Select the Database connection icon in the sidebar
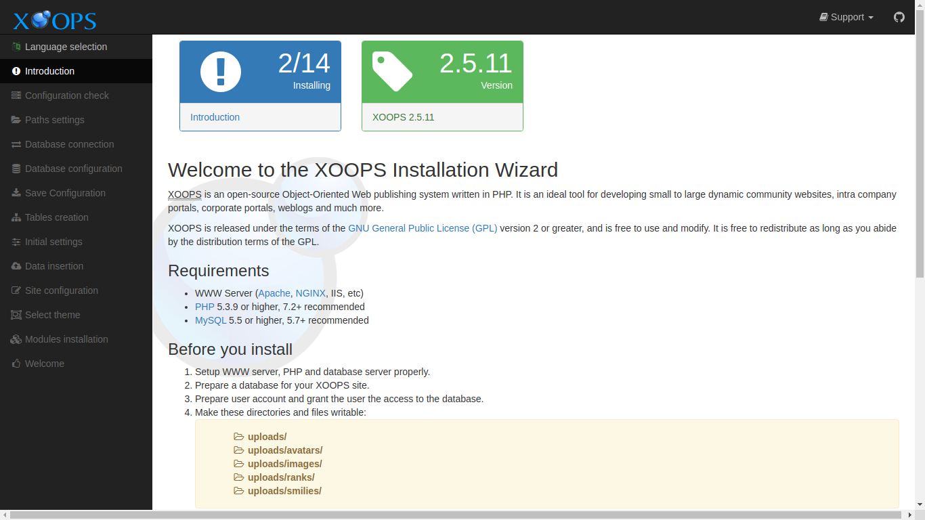The height and width of the screenshot is (520, 925). pyautogui.click(x=16, y=144)
